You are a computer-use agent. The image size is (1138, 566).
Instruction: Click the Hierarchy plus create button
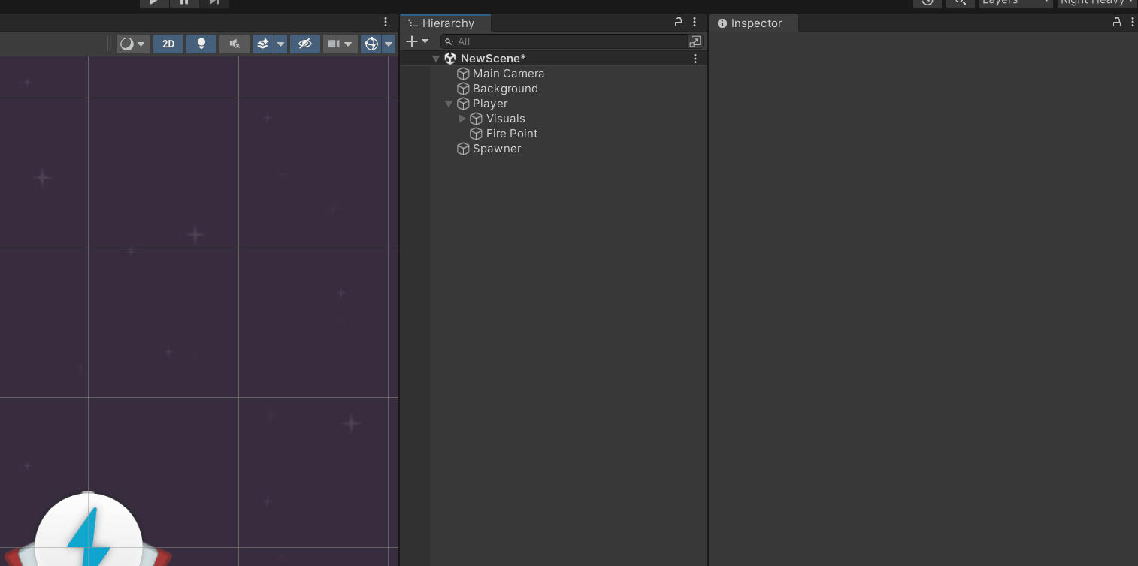coord(417,41)
